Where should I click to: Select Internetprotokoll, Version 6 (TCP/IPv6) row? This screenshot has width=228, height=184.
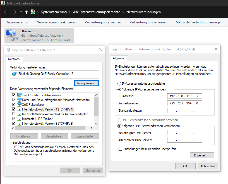pyautogui.click(x=47, y=124)
